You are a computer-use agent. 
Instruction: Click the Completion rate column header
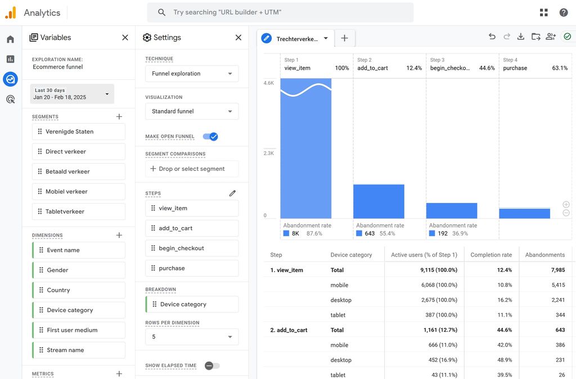(x=490, y=255)
